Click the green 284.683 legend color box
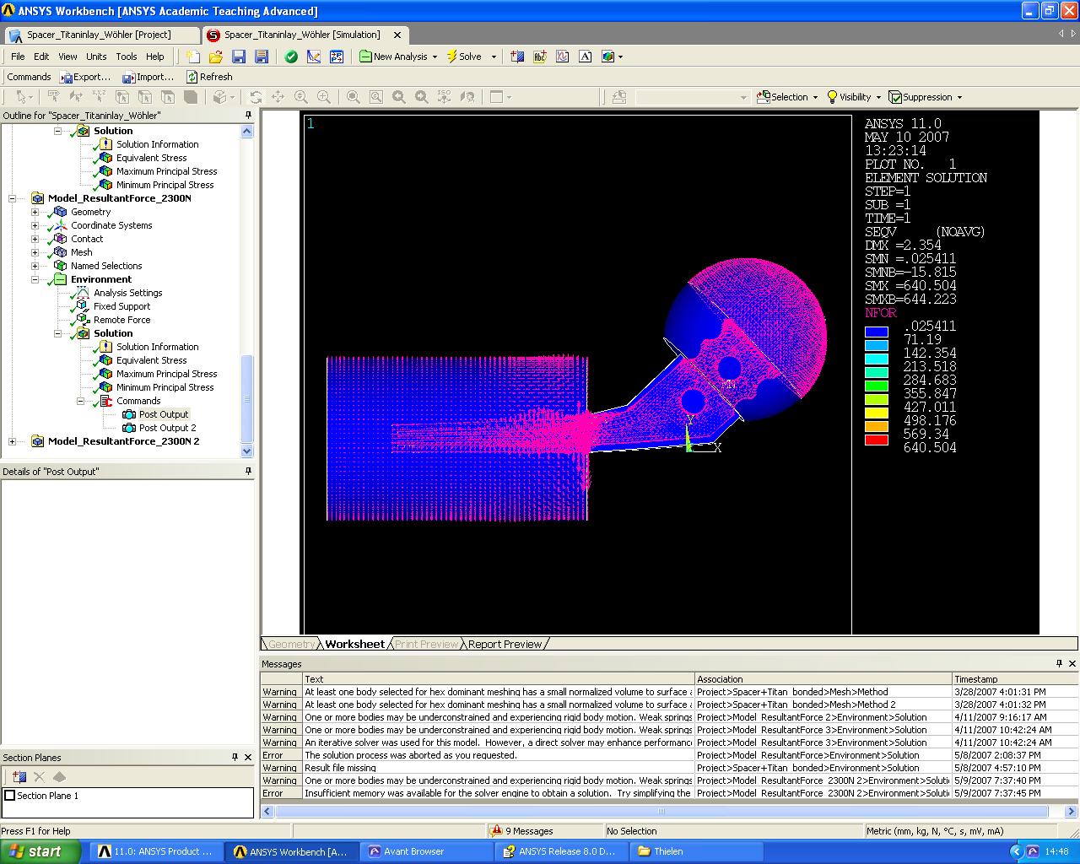 [x=877, y=386]
